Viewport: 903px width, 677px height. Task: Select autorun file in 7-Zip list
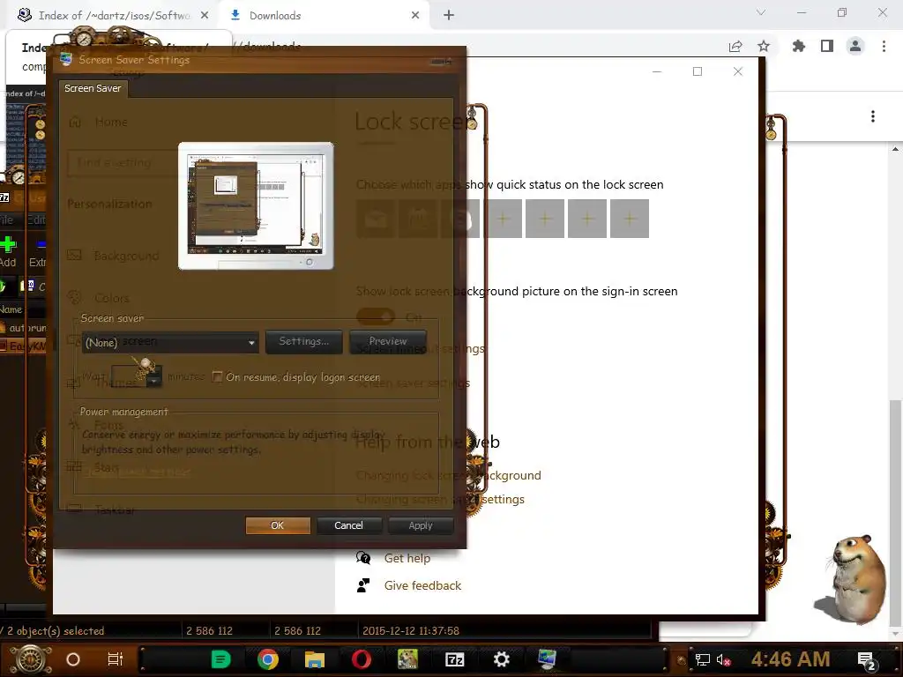coord(26,328)
